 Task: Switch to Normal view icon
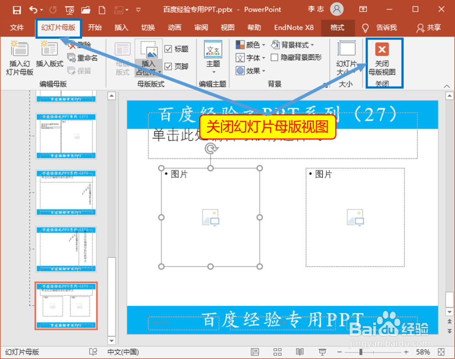[x=255, y=352]
